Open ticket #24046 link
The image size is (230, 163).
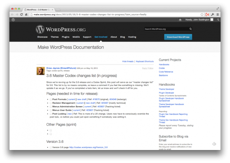113,99
